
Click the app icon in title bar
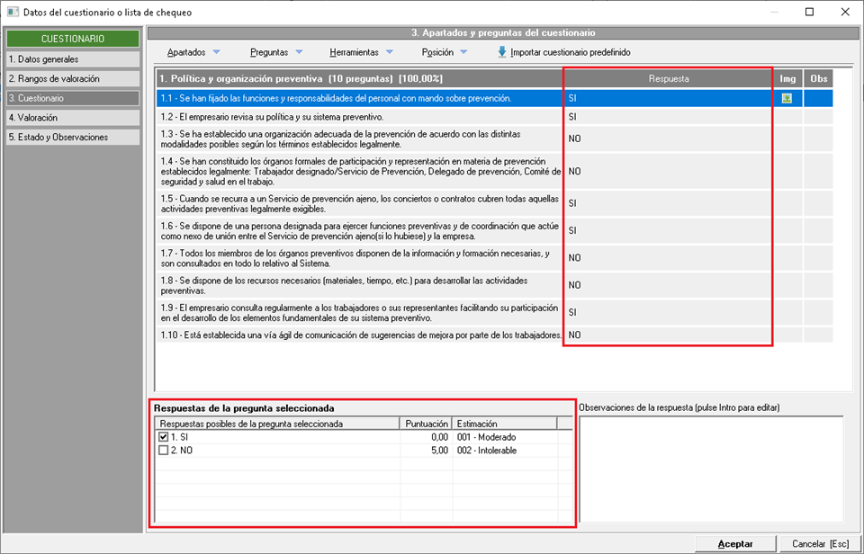click(11, 13)
